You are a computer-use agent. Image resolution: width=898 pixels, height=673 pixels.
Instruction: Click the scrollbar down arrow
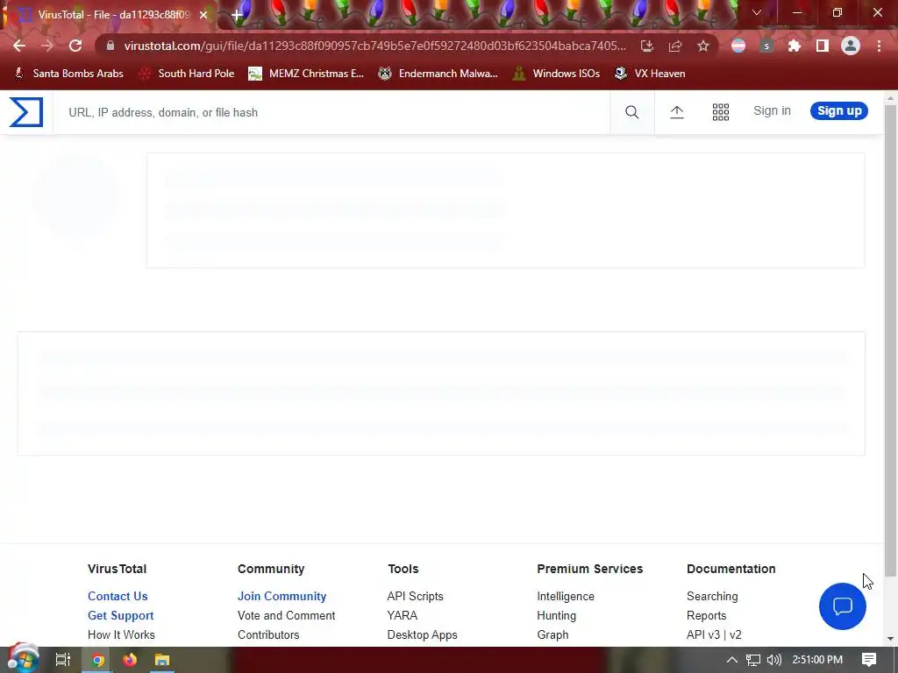pos(890,639)
